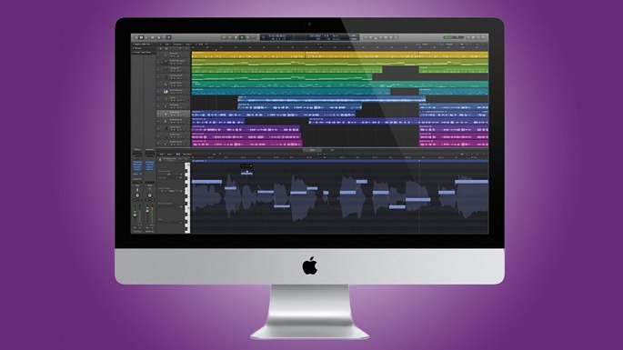Open the Library panel from the toolbar
Viewport: 623px width, 350px height.
tap(136, 37)
